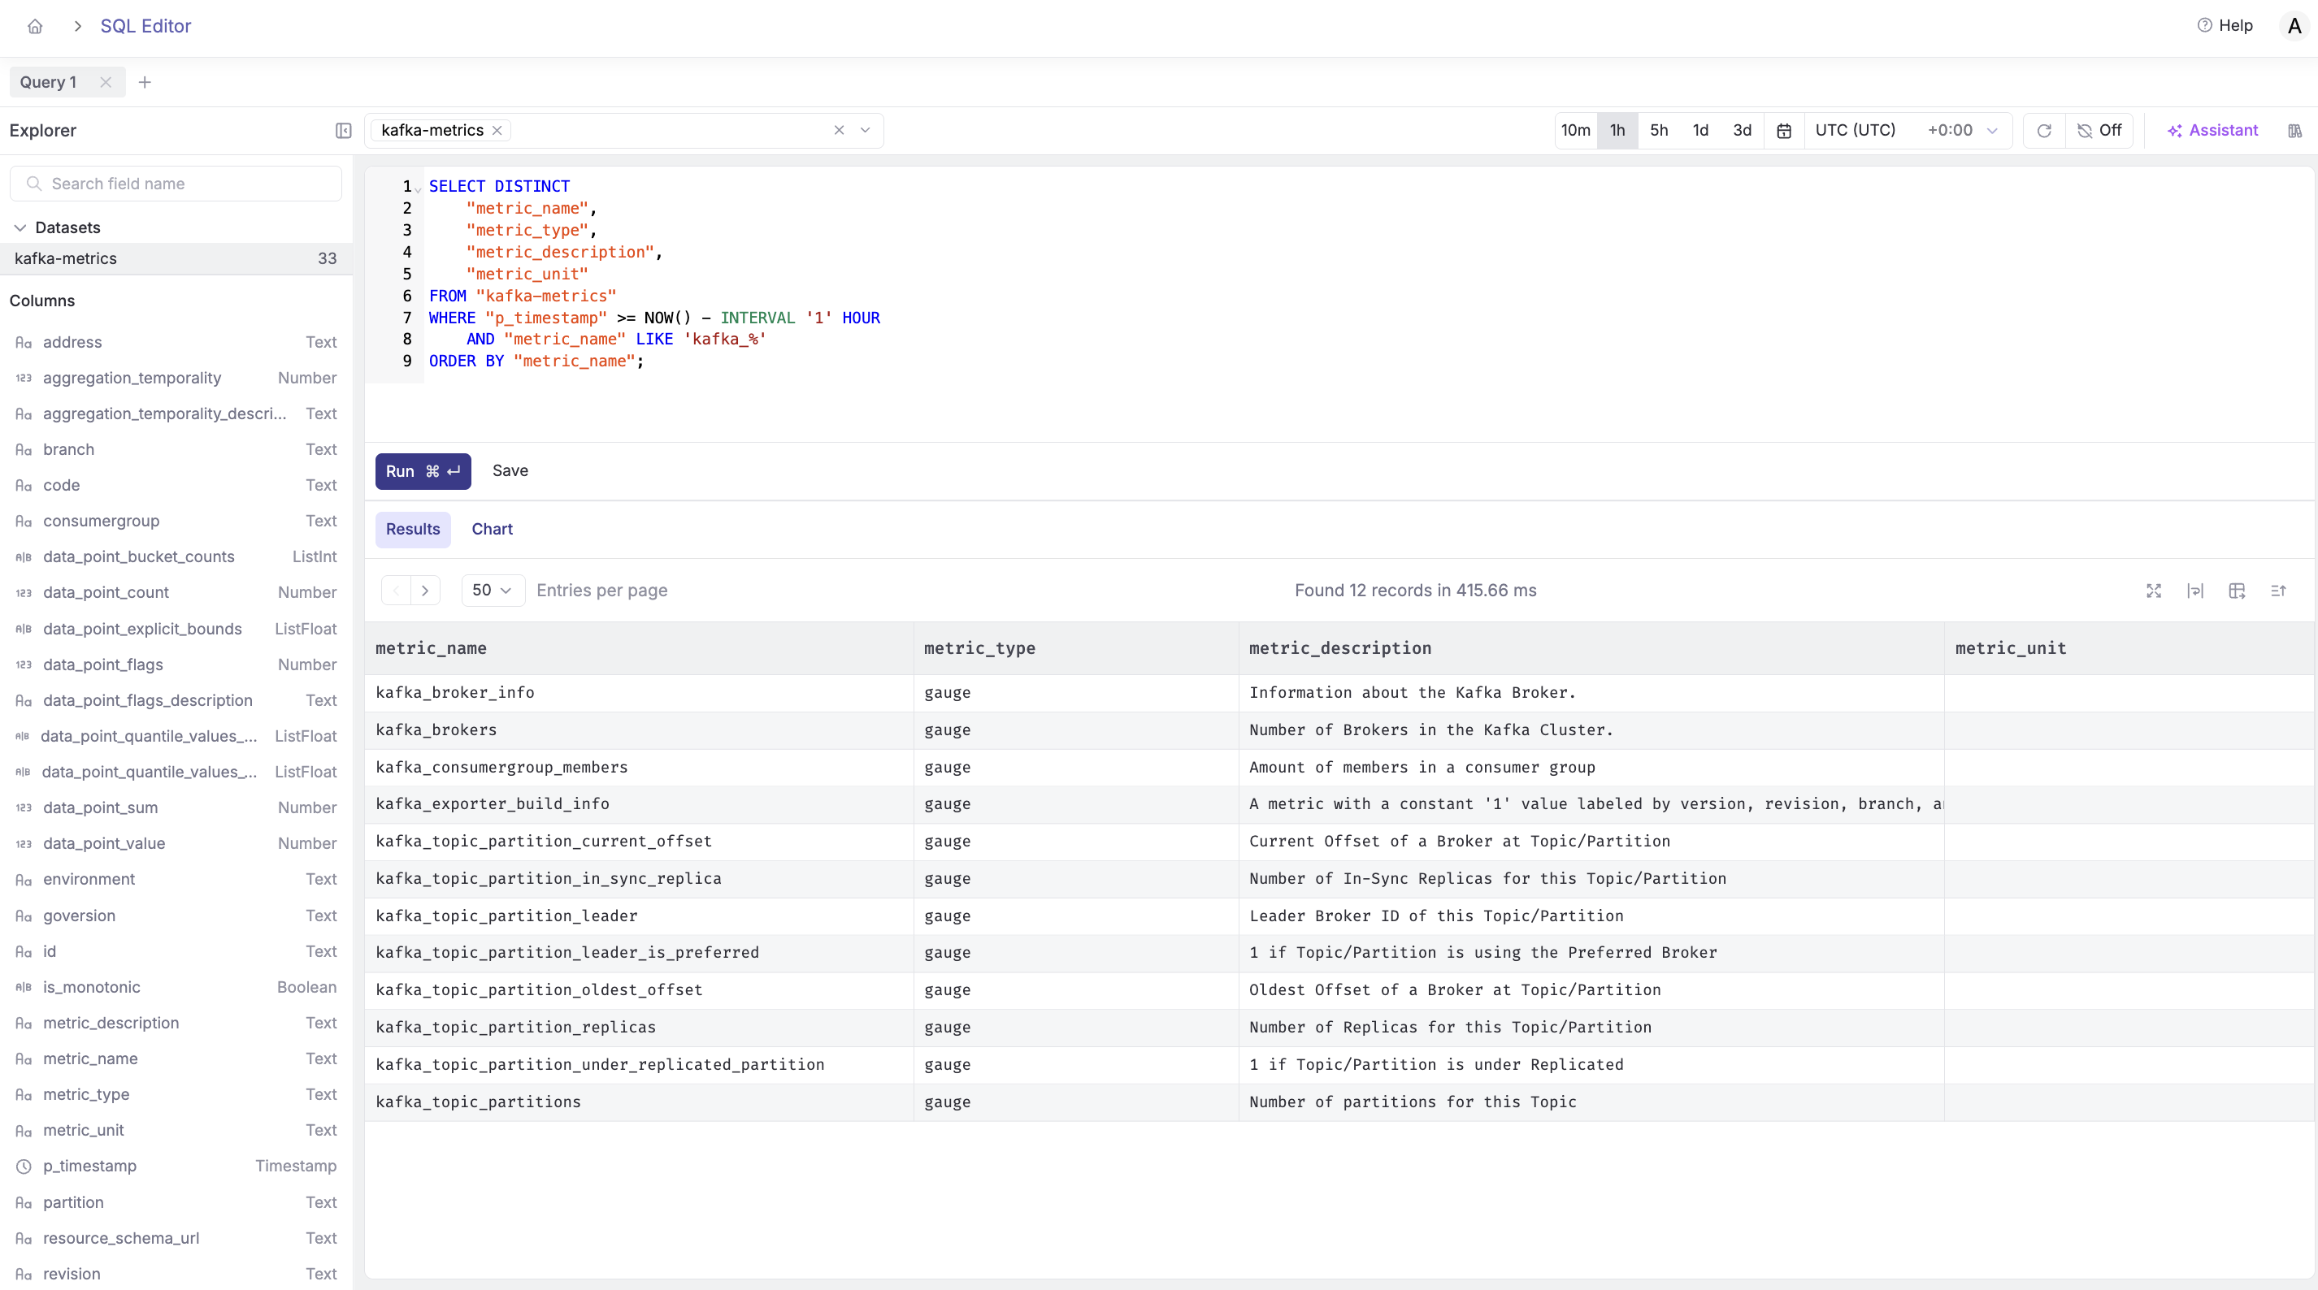Image resolution: width=2318 pixels, height=1290 pixels.
Task: Open the calendar date picker
Action: click(x=1783, y=131)
